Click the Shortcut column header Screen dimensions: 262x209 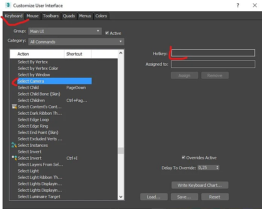pos(78,54)
